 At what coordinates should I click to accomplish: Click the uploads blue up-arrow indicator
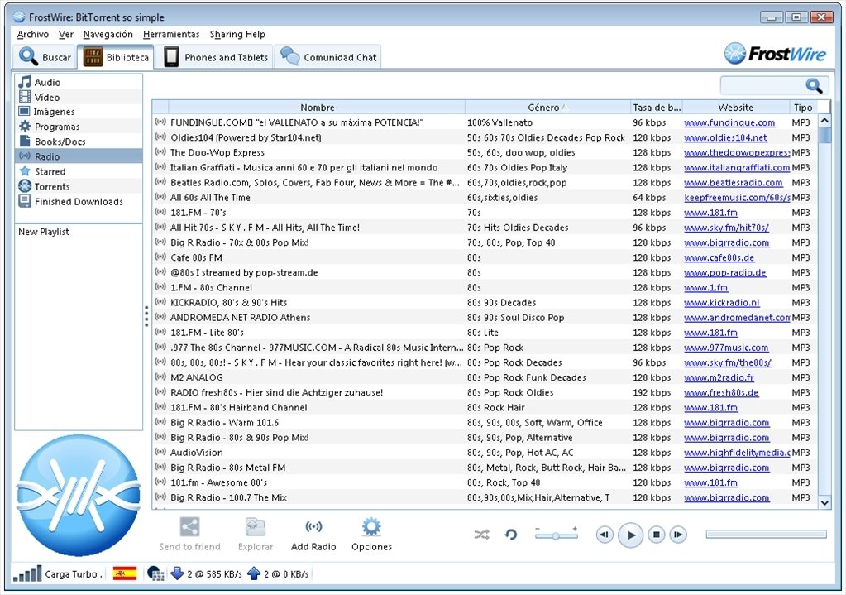pos(254,573)
